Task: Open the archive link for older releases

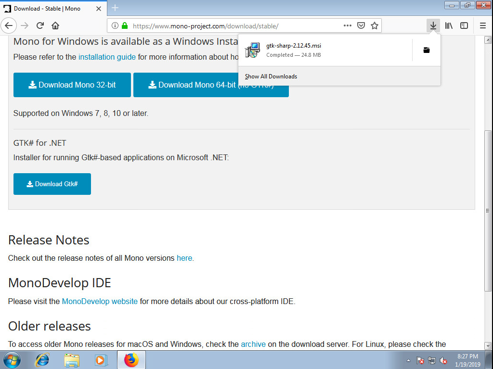Action: tap(253, 344)
